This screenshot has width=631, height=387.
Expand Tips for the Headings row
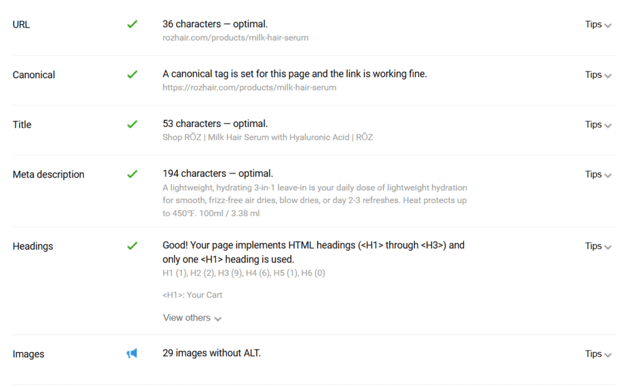pyautogui.click(x=598, y=246)
